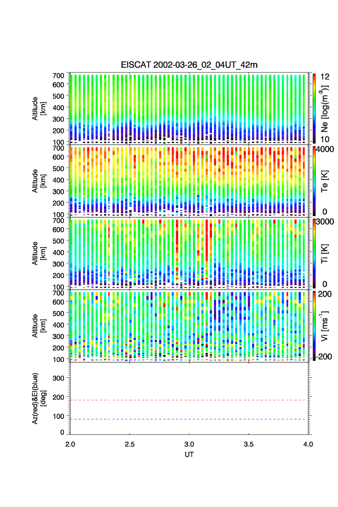Image resolution: width=338 pixels, height=507 pixels.
Task: Click the 3.5 tick label on UT axis
Action: click(249, 444)
